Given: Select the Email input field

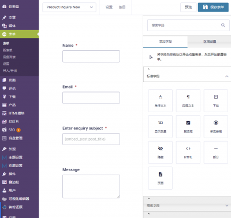Looking at the screenshot, I should tap(91, 98).
